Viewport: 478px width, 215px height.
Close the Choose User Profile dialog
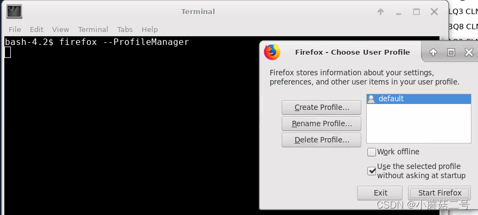click(x=469, y=53)
